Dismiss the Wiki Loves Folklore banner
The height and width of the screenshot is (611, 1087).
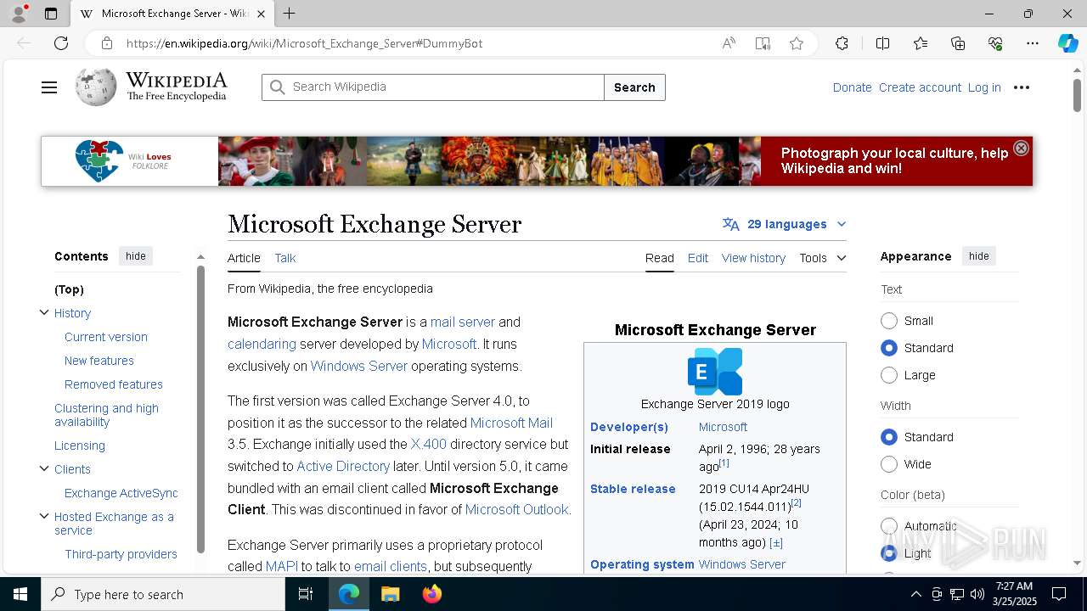click(x=1022, y=148)
